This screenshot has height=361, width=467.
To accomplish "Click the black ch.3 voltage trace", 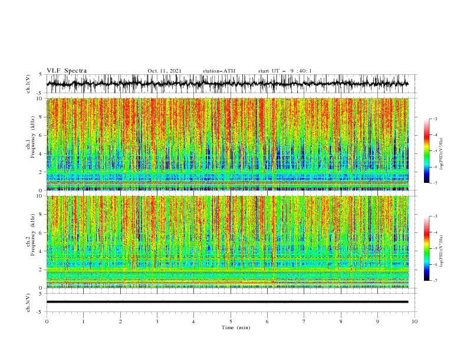I will pyautogui.click(x=227, y=302).
